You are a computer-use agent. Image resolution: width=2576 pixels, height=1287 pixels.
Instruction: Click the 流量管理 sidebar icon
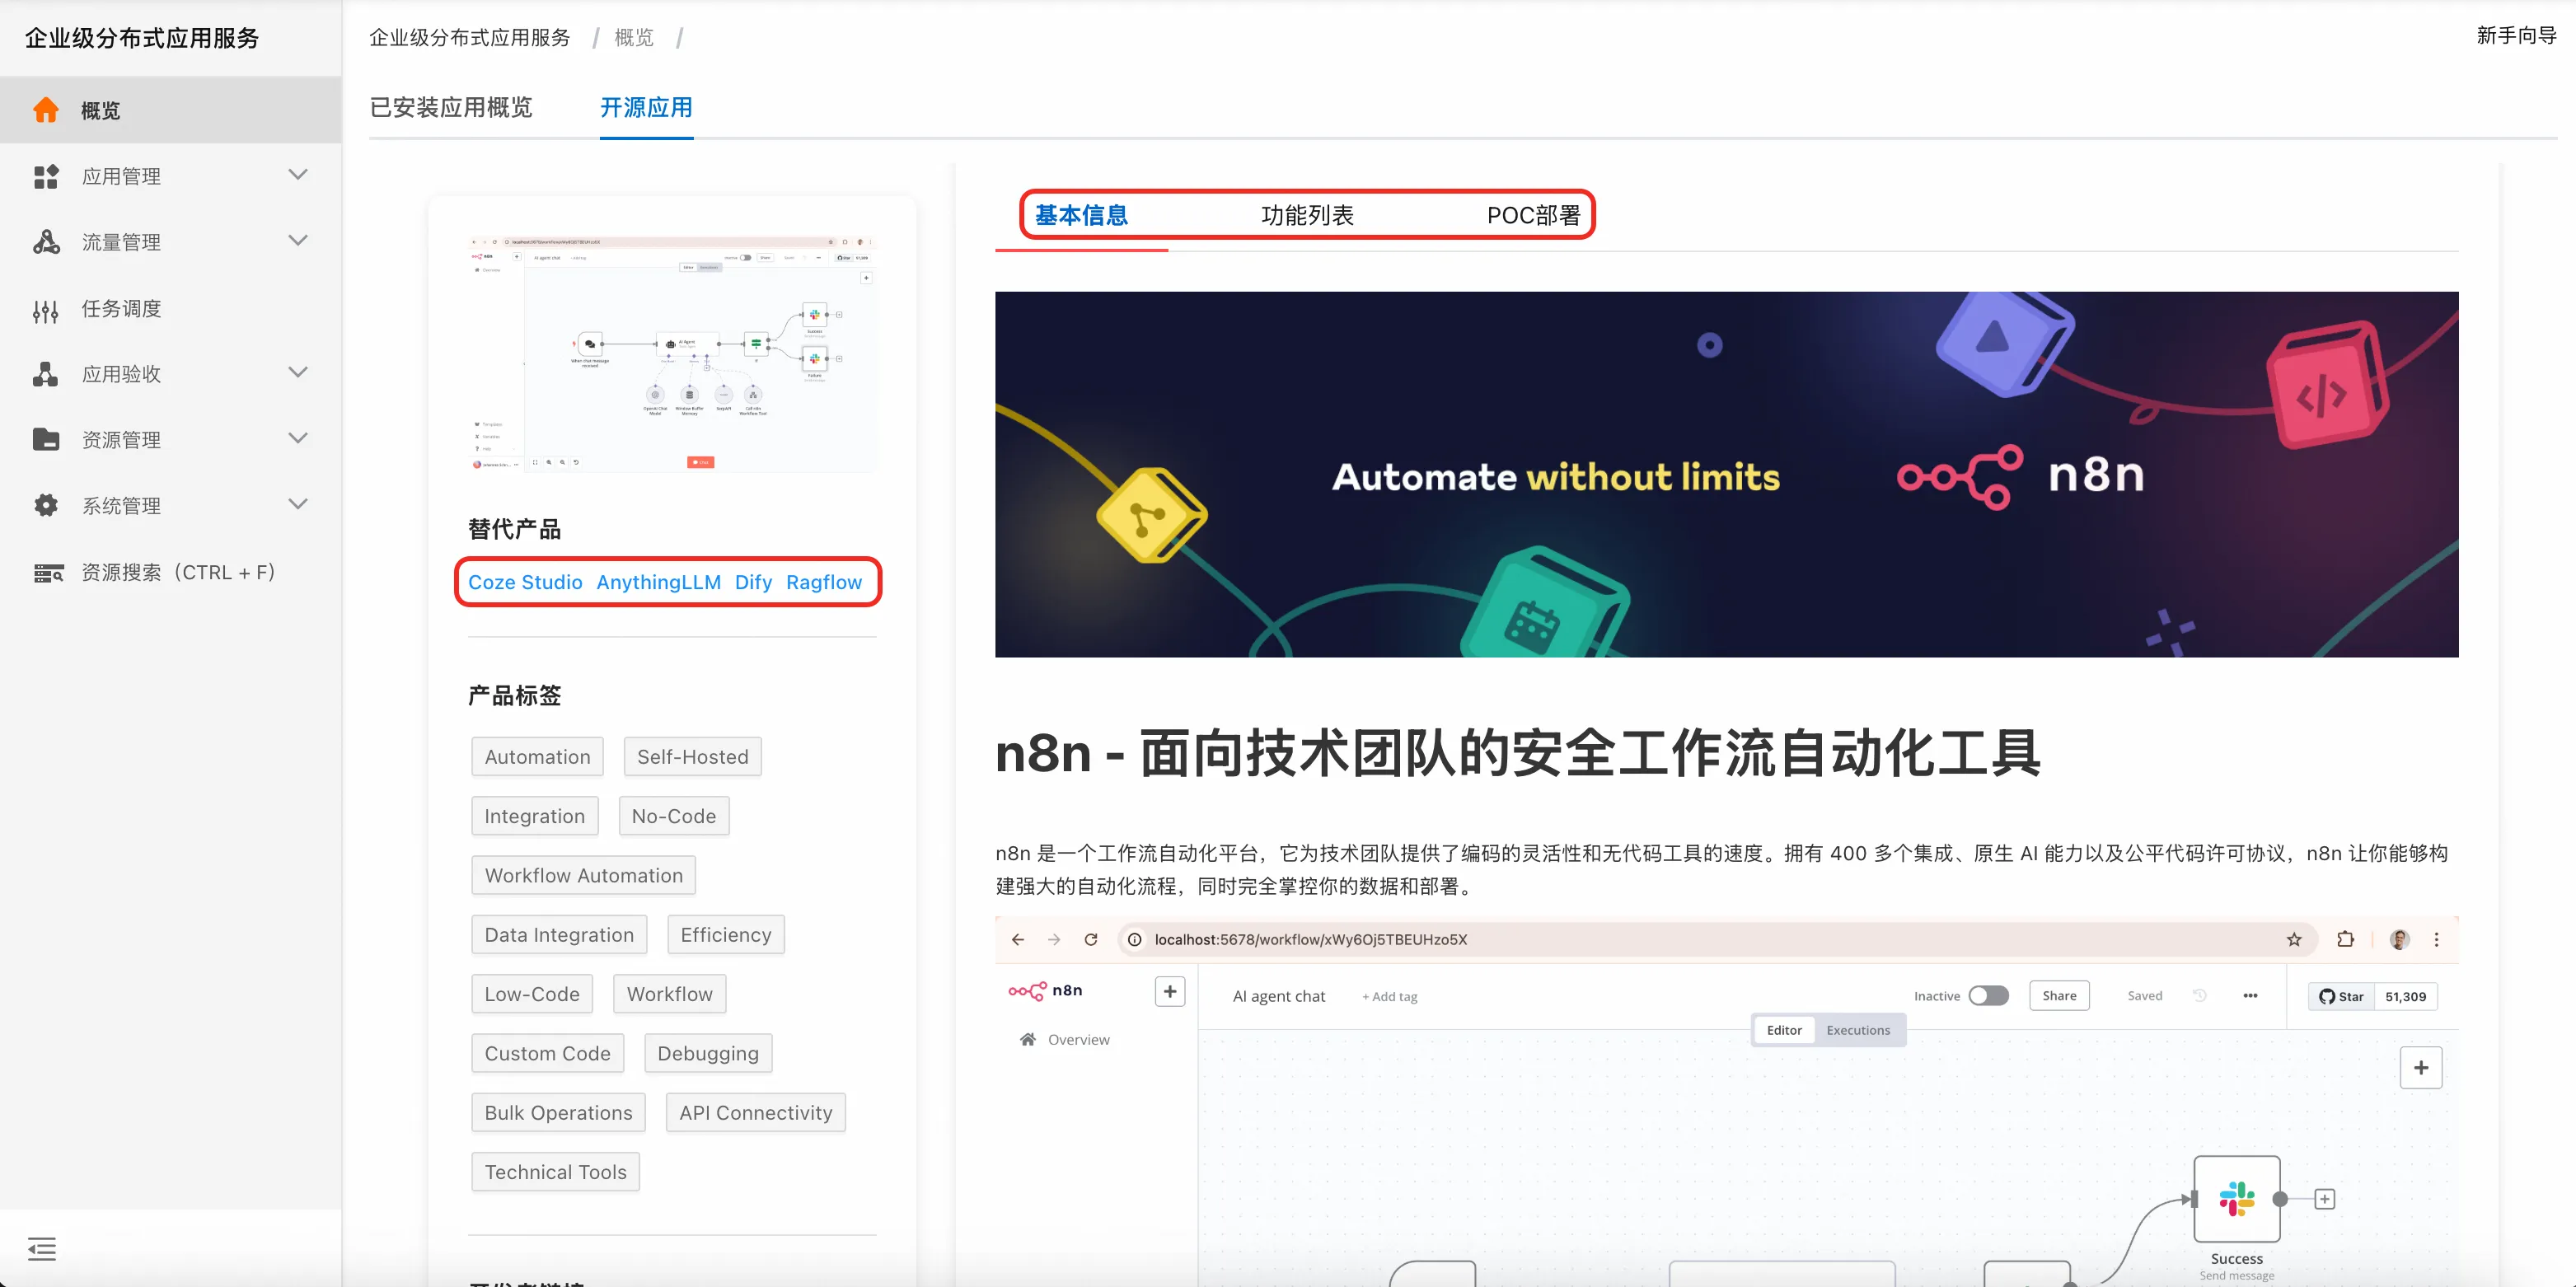46,242
